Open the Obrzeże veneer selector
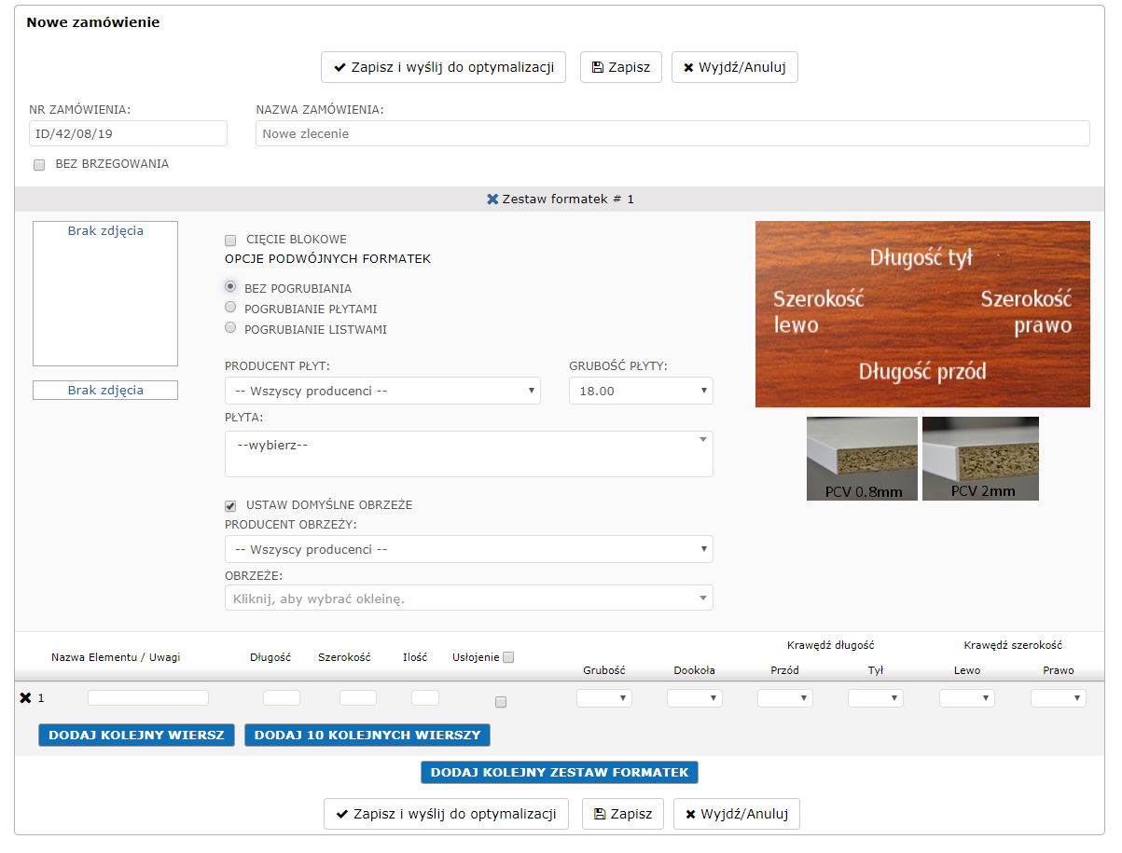The height and width of the screenshot is (853, 1122). click(x=468, y=598)
